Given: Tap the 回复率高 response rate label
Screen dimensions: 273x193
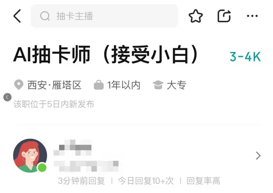Looking at the screenshot, I should tap(203, 181).
